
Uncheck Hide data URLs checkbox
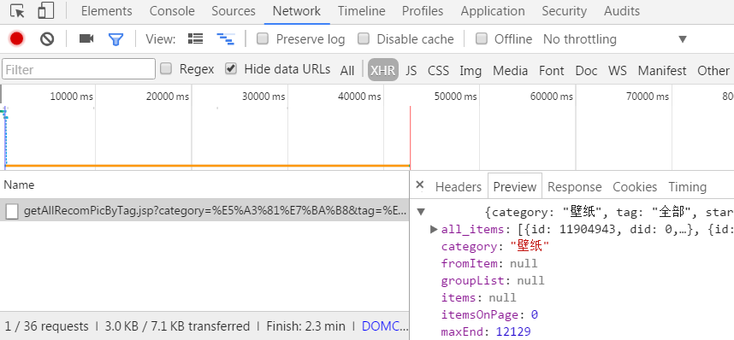230,69
